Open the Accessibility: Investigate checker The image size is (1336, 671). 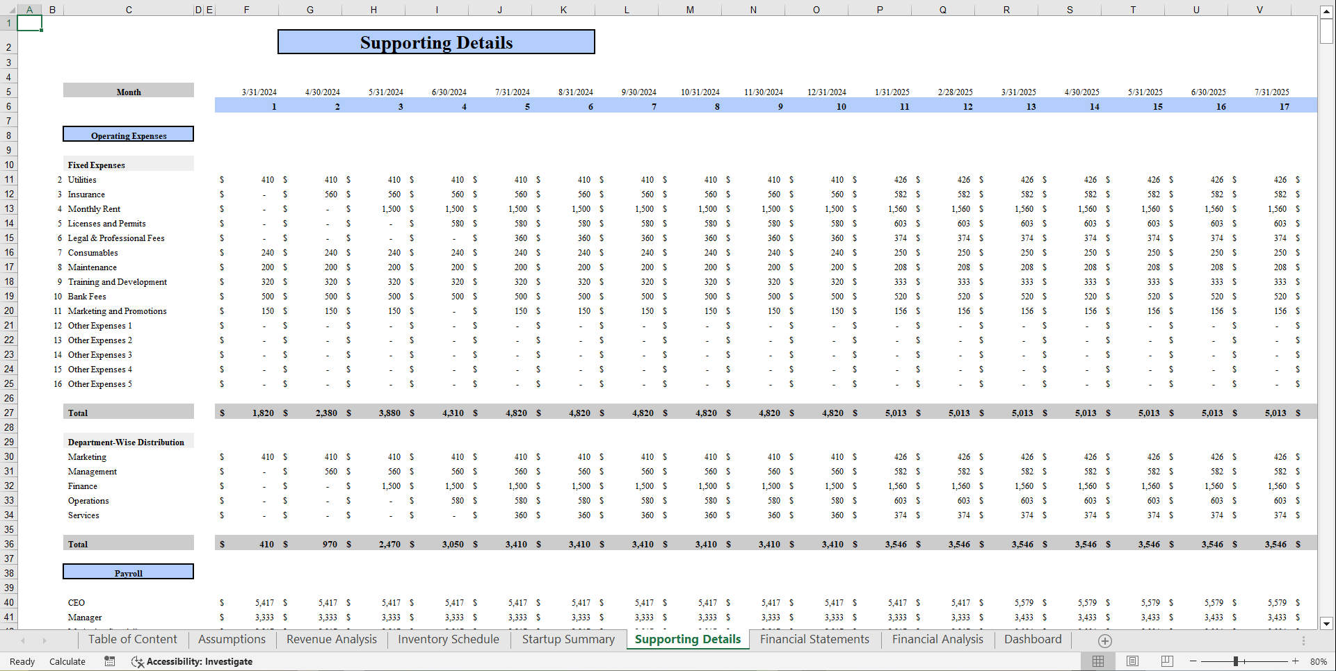pos(192,661)
